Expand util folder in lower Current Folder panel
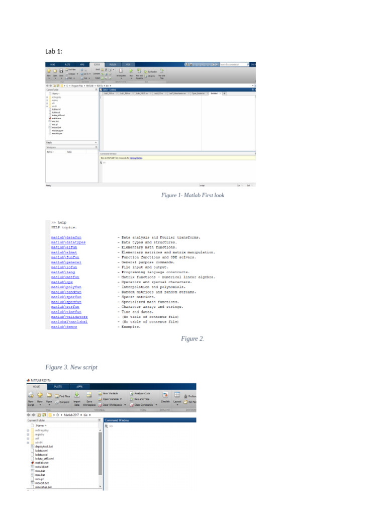Viewport: 386px width, 515px height. pyautogui.click(x=28, y=439)
